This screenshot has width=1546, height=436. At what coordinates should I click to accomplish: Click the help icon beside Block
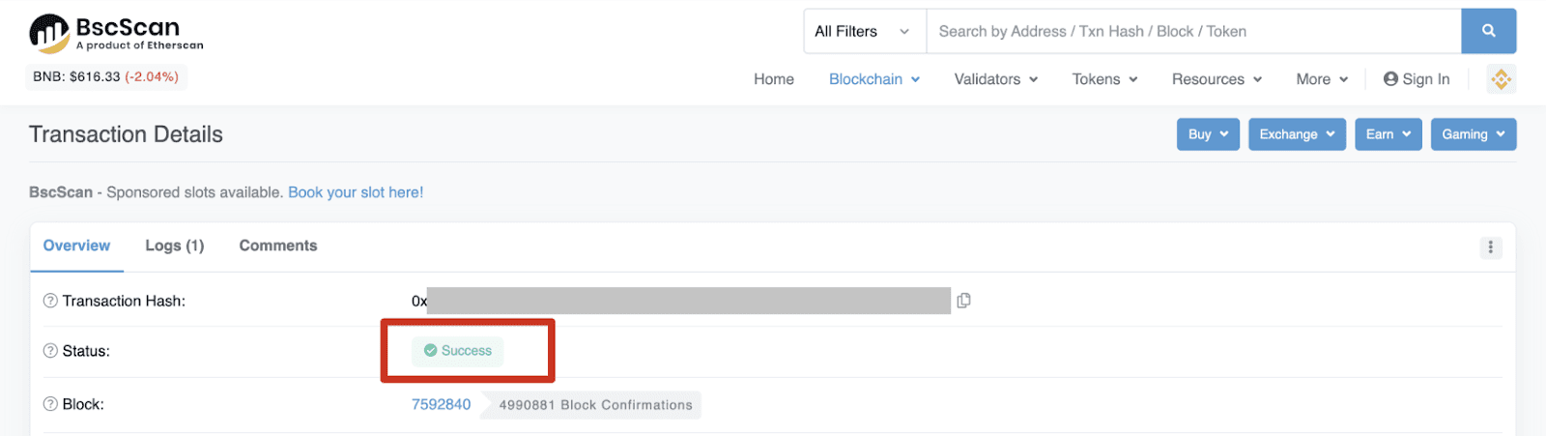point(50,404)
